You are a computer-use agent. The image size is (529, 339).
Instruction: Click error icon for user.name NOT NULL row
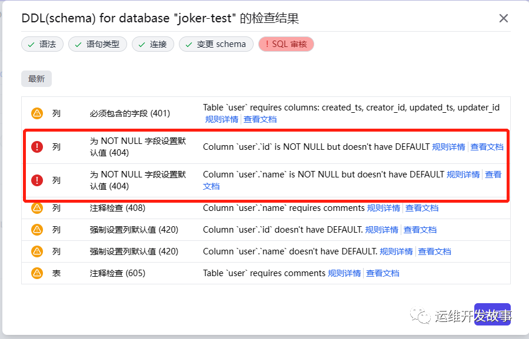point(37,180)
